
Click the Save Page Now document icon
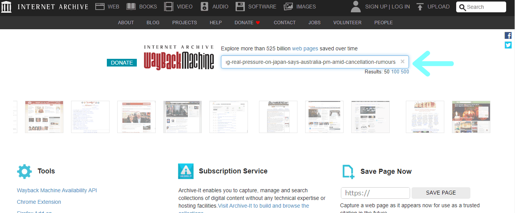click(348, 171)
